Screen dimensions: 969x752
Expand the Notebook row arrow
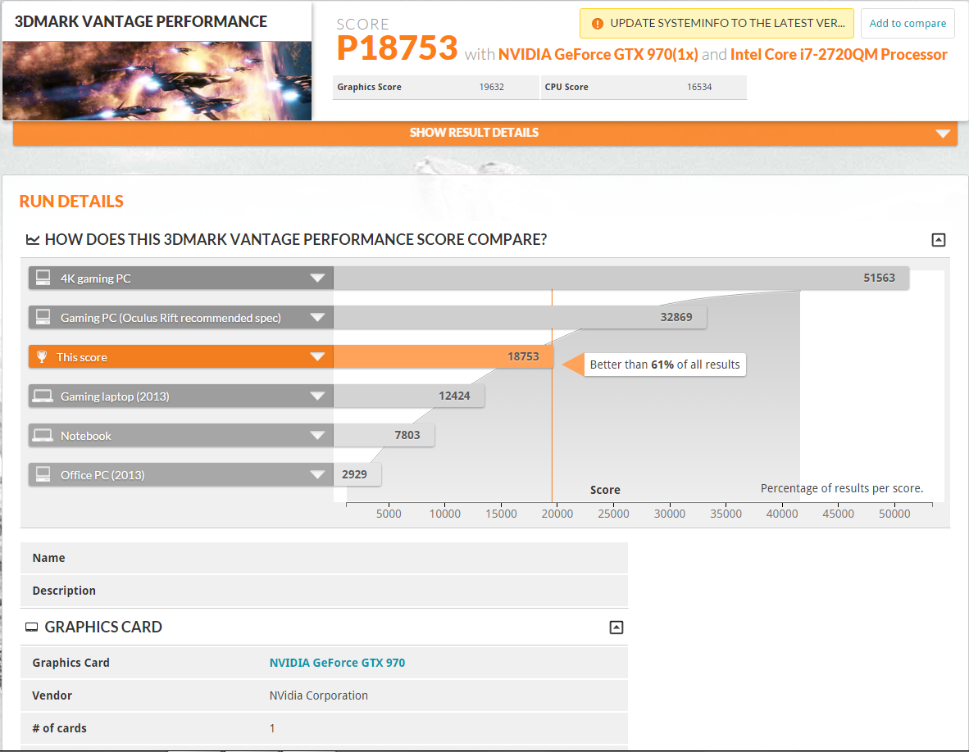click(x=317, y=435)
